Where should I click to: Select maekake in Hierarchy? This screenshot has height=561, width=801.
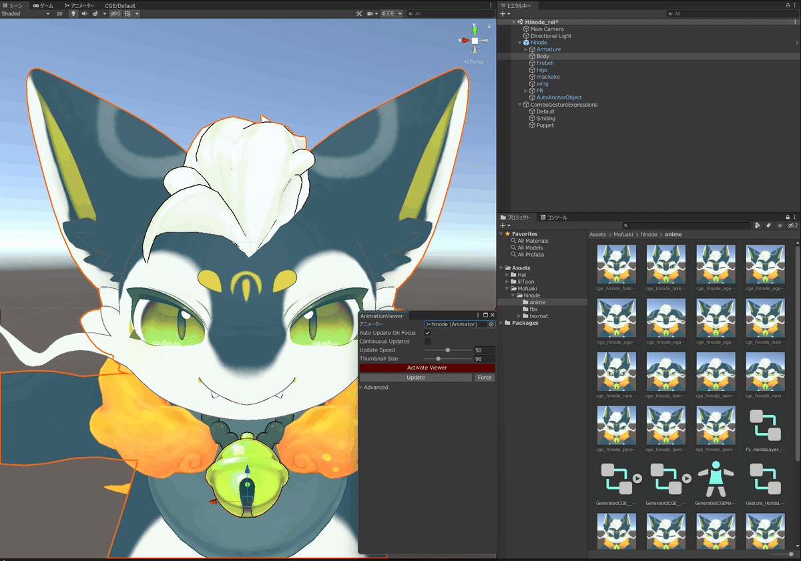(x=548, y=77)
